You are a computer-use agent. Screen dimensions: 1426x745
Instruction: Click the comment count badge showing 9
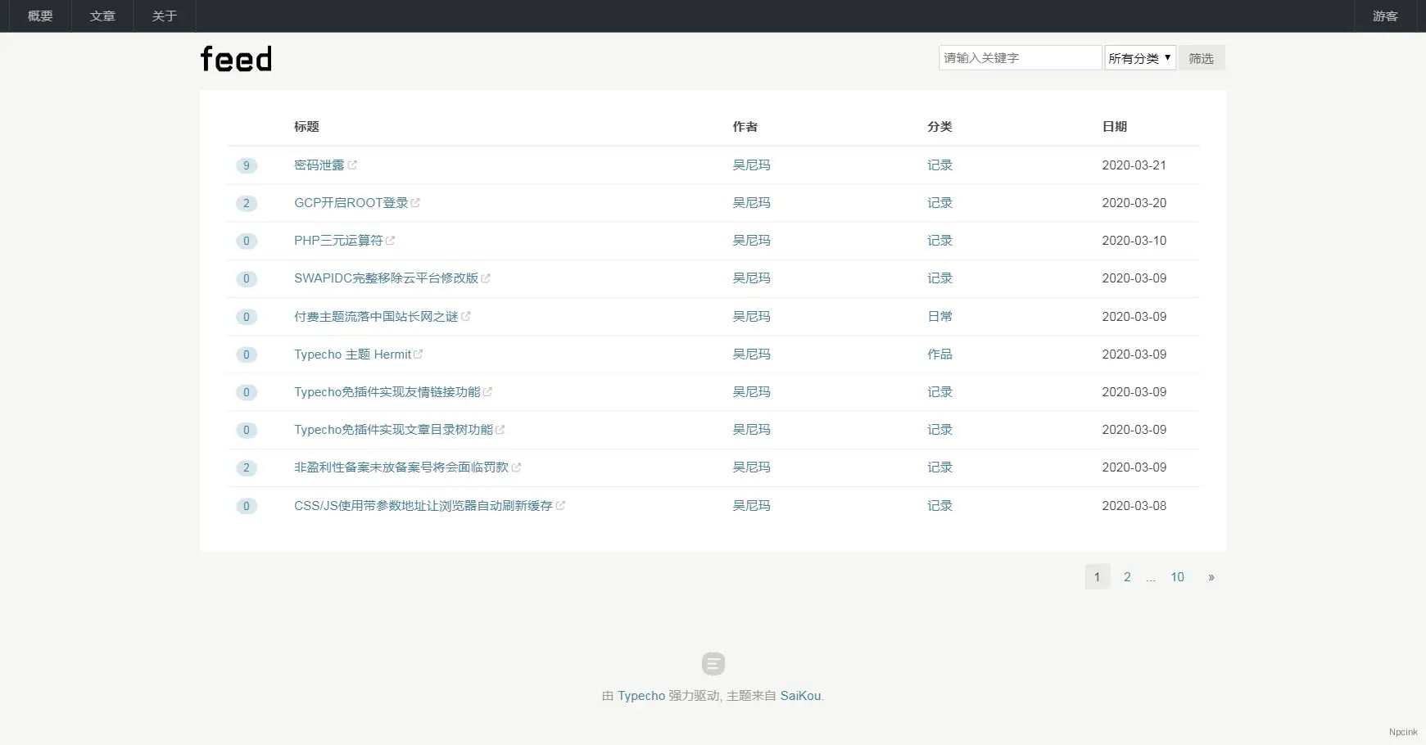pyautogui.click(x=247, y=165)
